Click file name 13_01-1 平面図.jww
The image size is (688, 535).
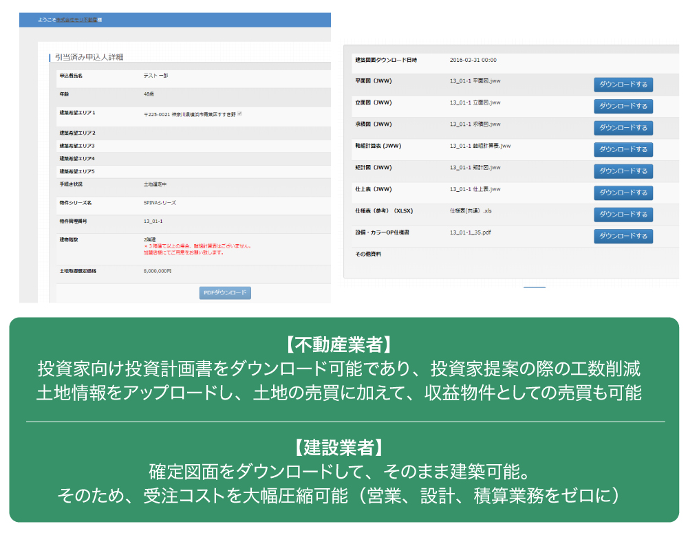pyautogui.click(x=475, y=80)
